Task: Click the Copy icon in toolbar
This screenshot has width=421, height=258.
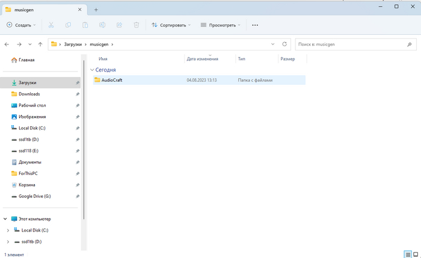Action: pyautogui.click(x=68, y=25)
